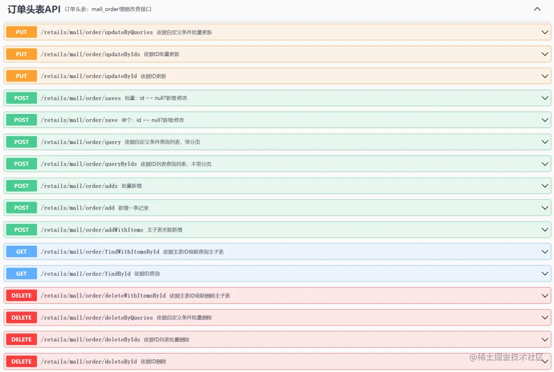Click description 依据ID批量更新
The height and width of the screenshot is (372, 554).
[162, 54]
